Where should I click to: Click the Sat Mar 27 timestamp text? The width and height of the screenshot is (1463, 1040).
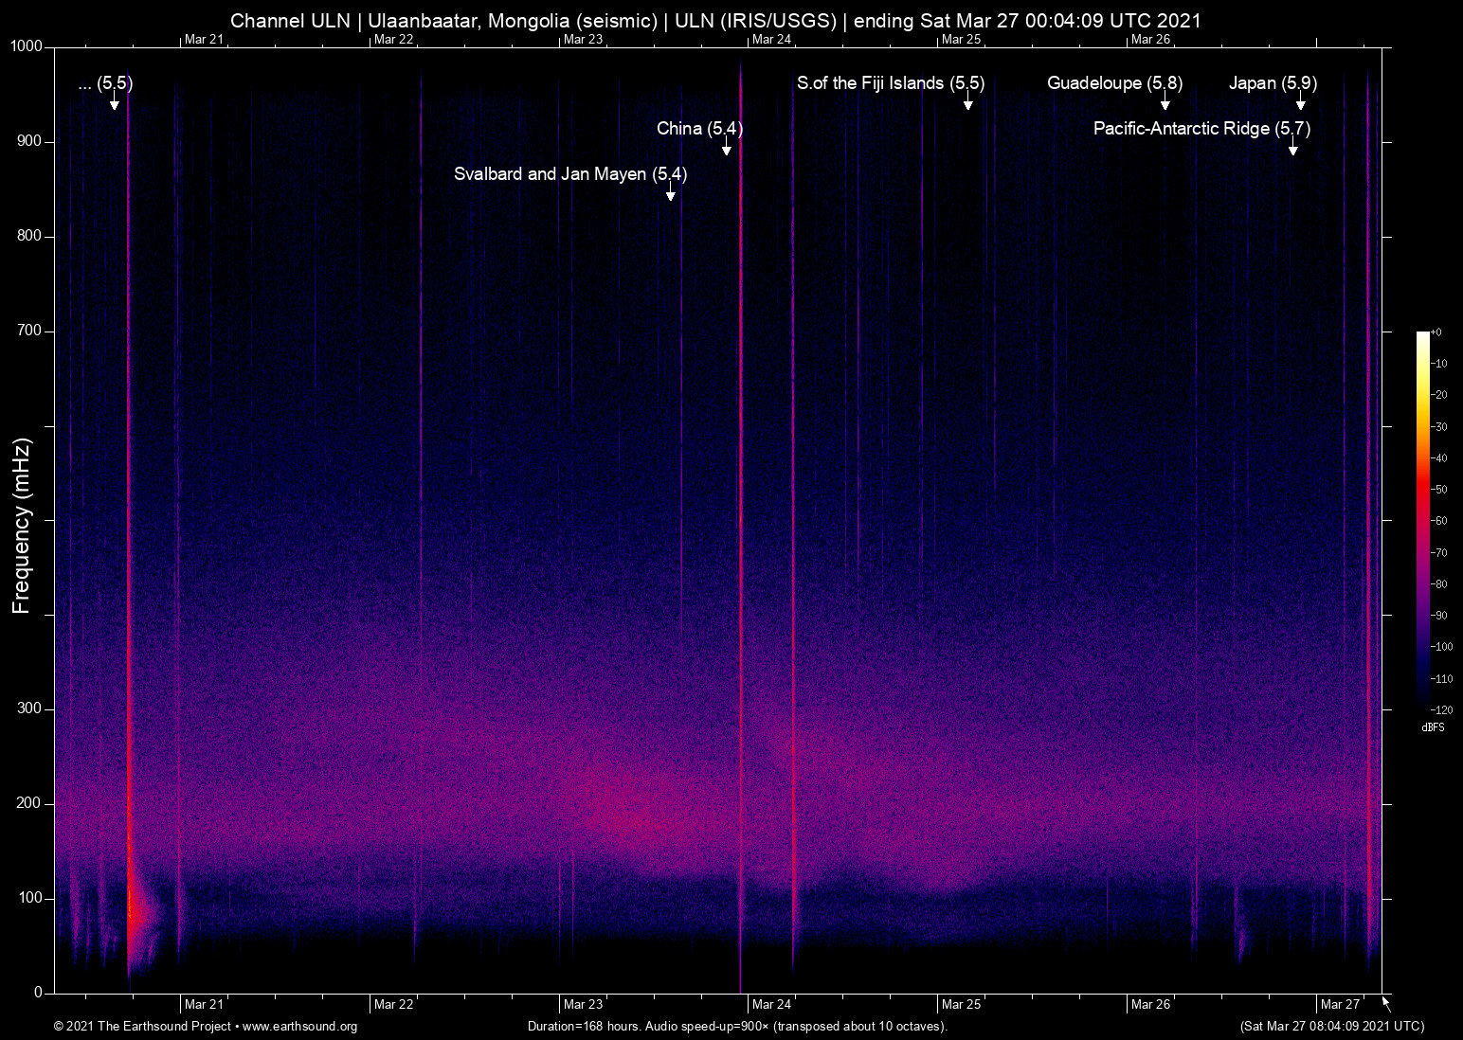click(1331, 1027)
